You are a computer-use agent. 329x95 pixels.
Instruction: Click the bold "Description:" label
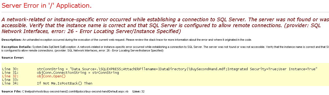[12, 40]
